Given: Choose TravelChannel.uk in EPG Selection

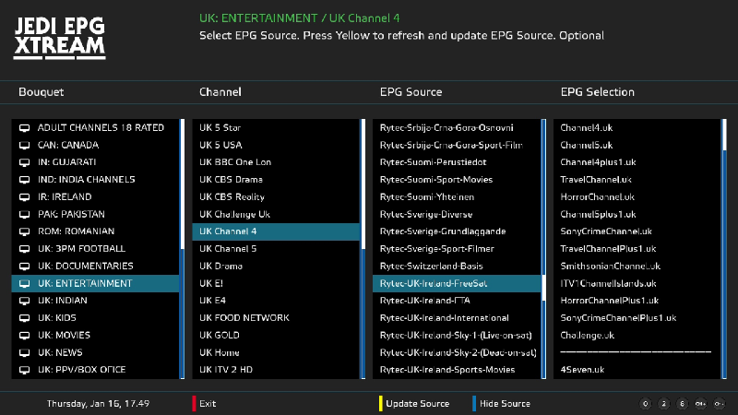Looking at the screenshot, I should 637,180.
